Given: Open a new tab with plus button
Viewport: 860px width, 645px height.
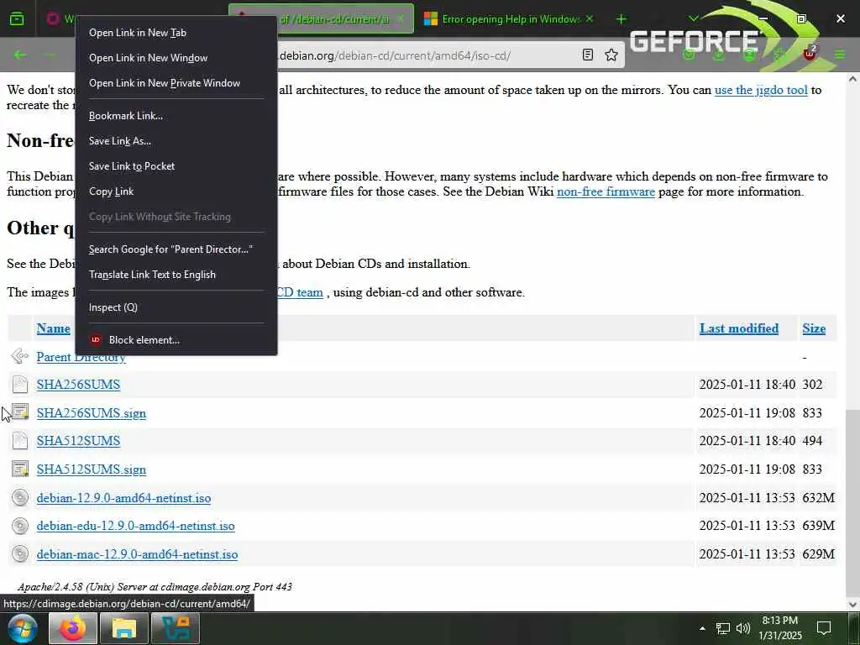Looking at the screenshot, I should [621, 19].
